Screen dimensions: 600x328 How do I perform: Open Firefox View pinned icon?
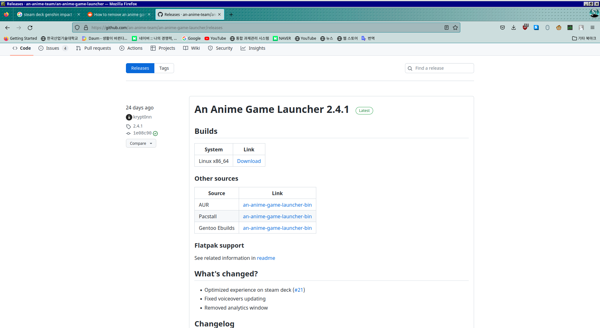click(x=6, y=15)
